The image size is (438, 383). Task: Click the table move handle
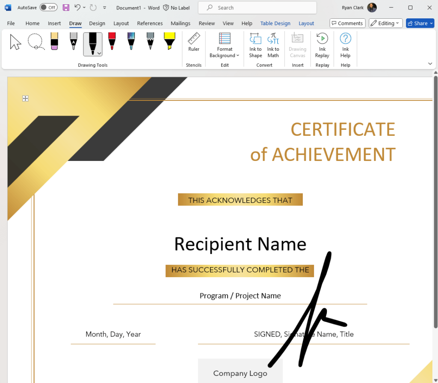[25, 98]
